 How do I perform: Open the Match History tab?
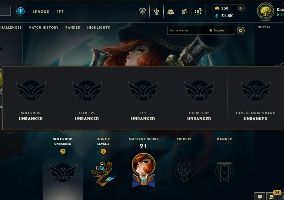click(43, 27)
